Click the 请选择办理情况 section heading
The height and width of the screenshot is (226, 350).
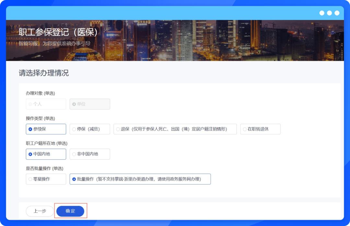(44, 73)
